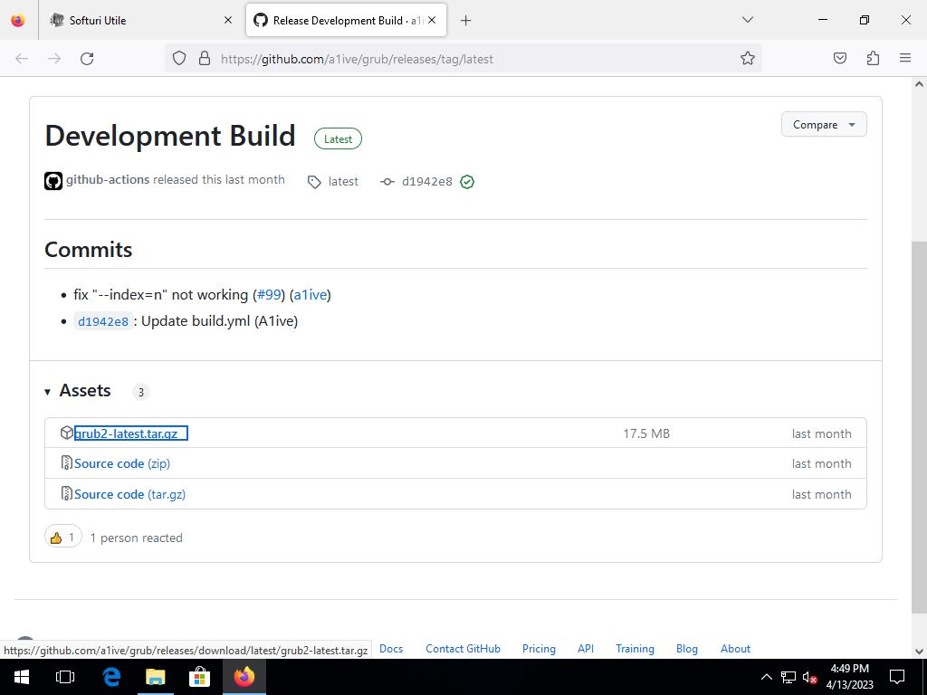The width and height of the screenshot is (927, 695).
Task: Open Firefox hamburger application menu
Action: pos(904,59)
